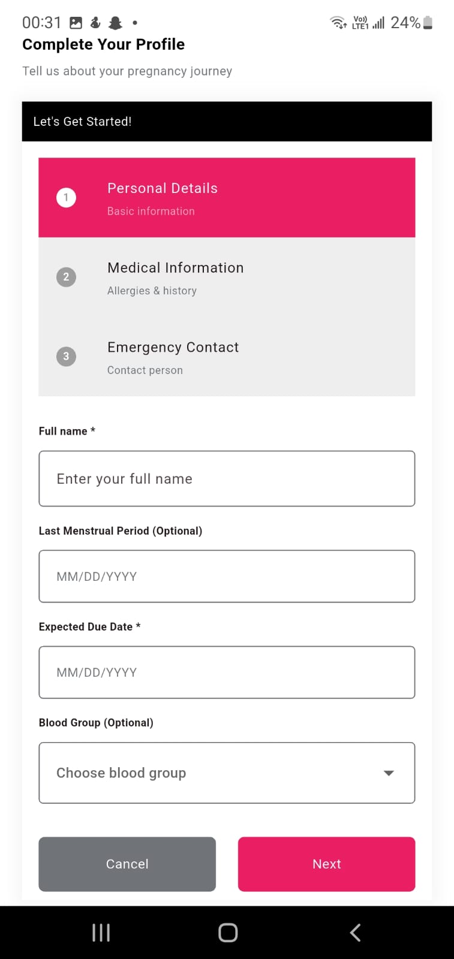
Task: Tap the battery icon in status bar
Action: 428,23
